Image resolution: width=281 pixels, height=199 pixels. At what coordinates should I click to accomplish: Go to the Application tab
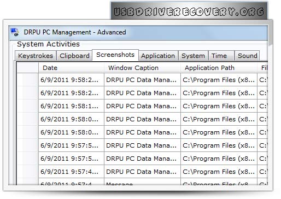(158, 56)
